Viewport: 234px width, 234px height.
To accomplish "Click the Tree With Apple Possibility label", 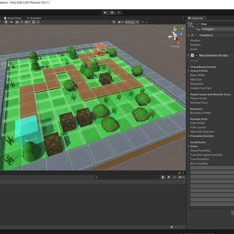I will click(x=207, y=155).
